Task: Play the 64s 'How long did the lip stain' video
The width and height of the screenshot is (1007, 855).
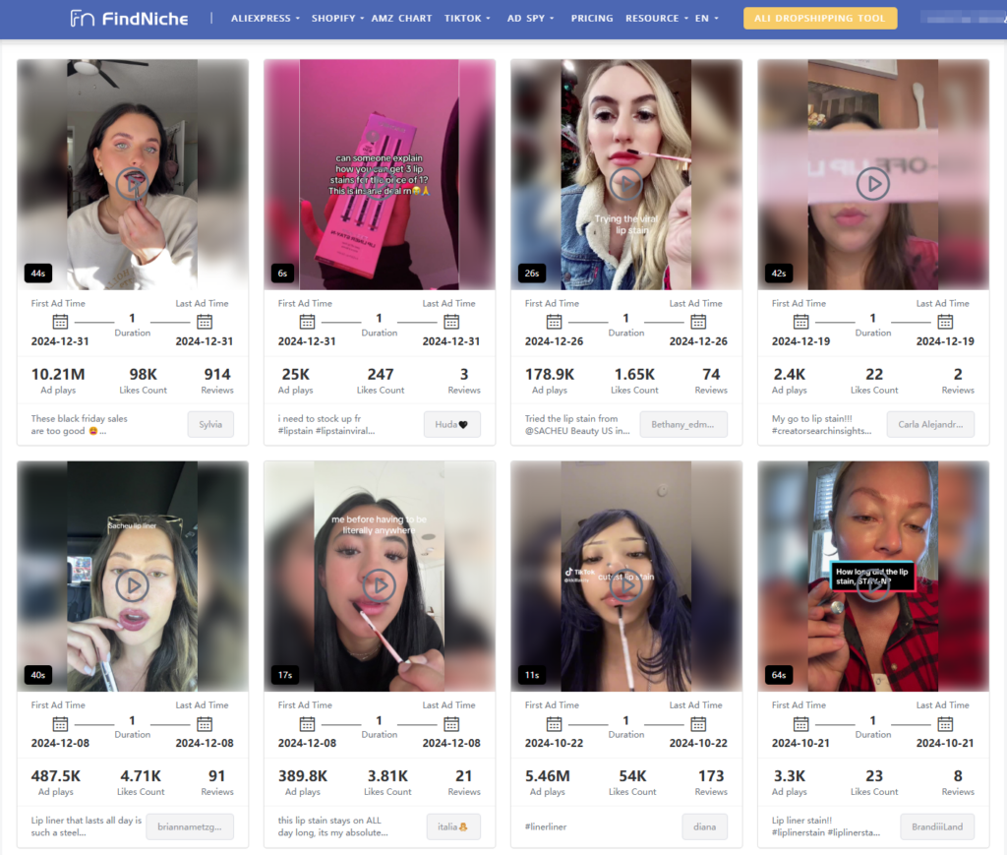Action: [872, 584]
